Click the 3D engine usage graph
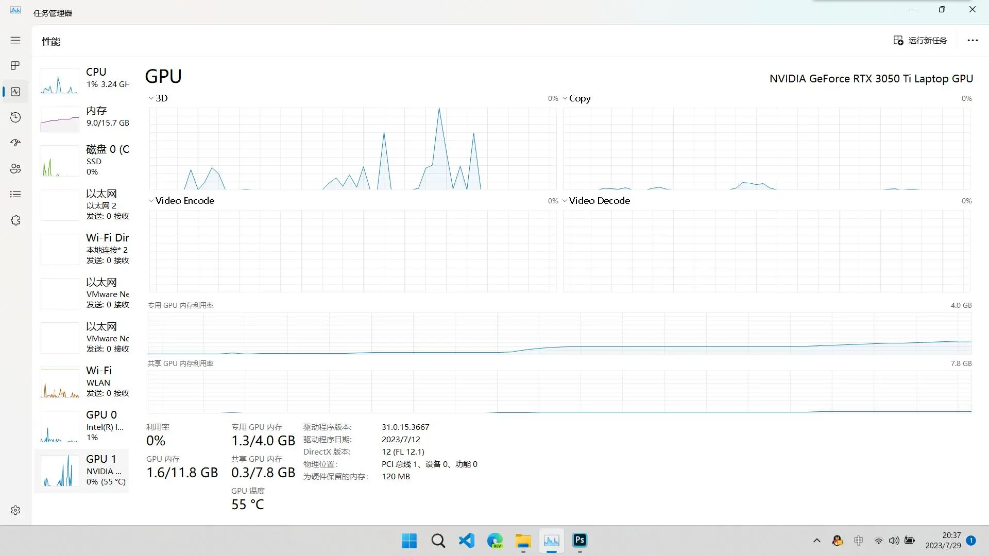Image resolution: width=989 pixels, height=556 pixels. pos(353,148)
